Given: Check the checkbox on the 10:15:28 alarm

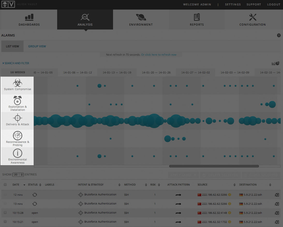Looking at the screenshot, I should click(5, 213).
